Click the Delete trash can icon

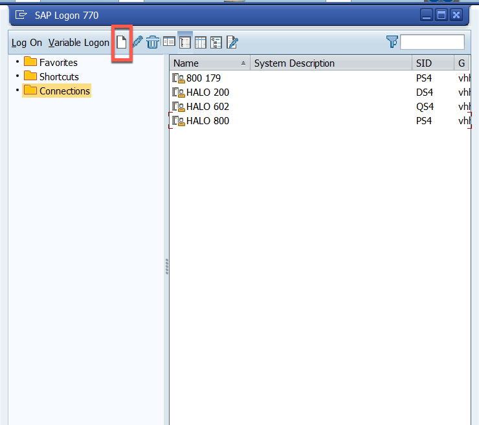click(153, 43)
